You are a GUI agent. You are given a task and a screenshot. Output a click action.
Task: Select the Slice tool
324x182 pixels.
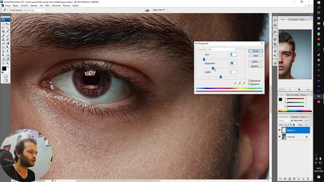coord(8,31)
